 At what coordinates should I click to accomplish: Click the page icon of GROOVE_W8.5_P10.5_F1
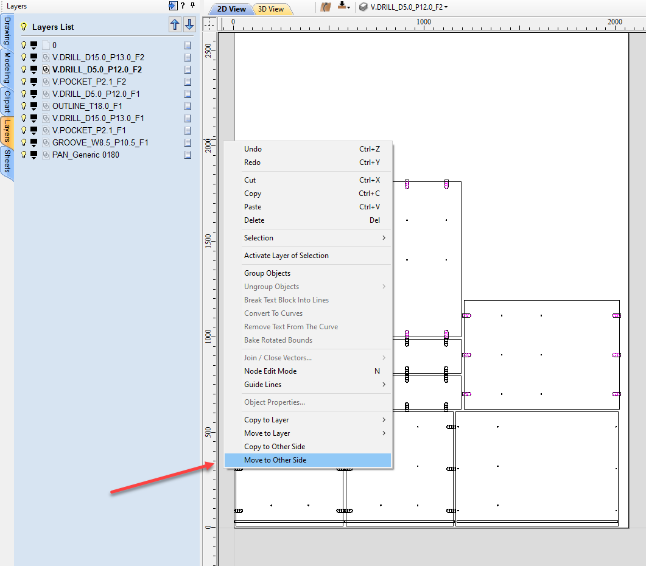point(188,142)
